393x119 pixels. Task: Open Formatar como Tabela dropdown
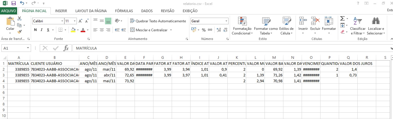[x=266, y=26]
